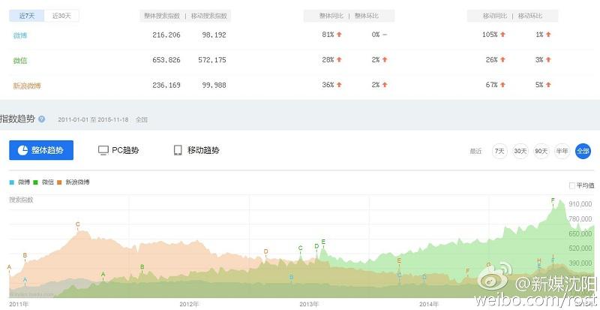Show the 整体趋势 chart

click(x=41, y=150)
